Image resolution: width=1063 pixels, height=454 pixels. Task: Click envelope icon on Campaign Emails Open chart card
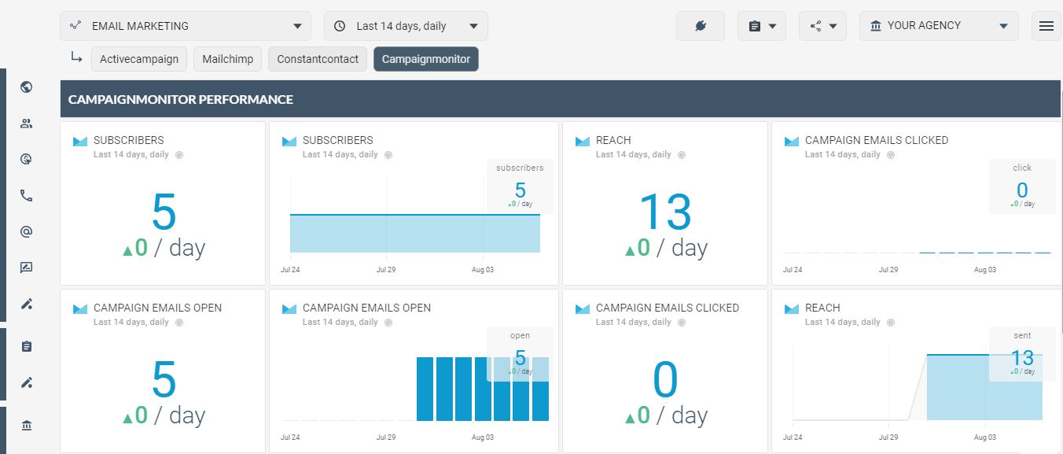click(289, 309)
